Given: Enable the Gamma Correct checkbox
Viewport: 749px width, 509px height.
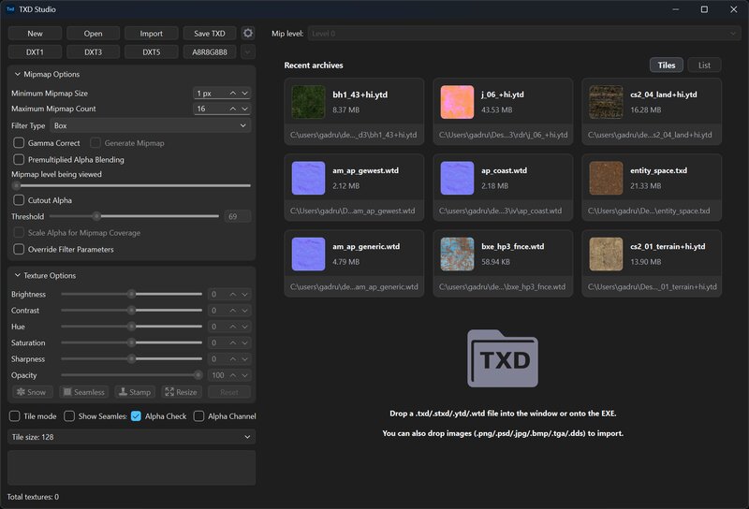Looking at the screenshot, I should pyautogui.click(x=20, y=143).
